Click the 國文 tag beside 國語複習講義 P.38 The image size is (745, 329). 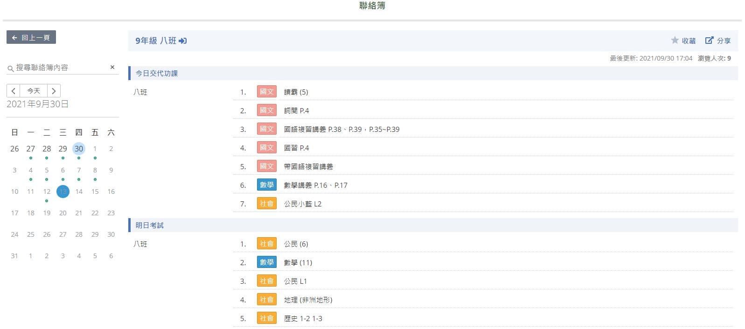coord(267,129)
